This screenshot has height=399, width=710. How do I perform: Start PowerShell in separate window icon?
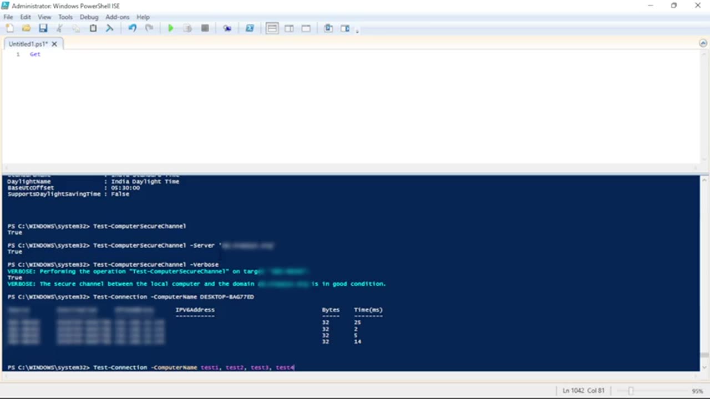(250, 28)
